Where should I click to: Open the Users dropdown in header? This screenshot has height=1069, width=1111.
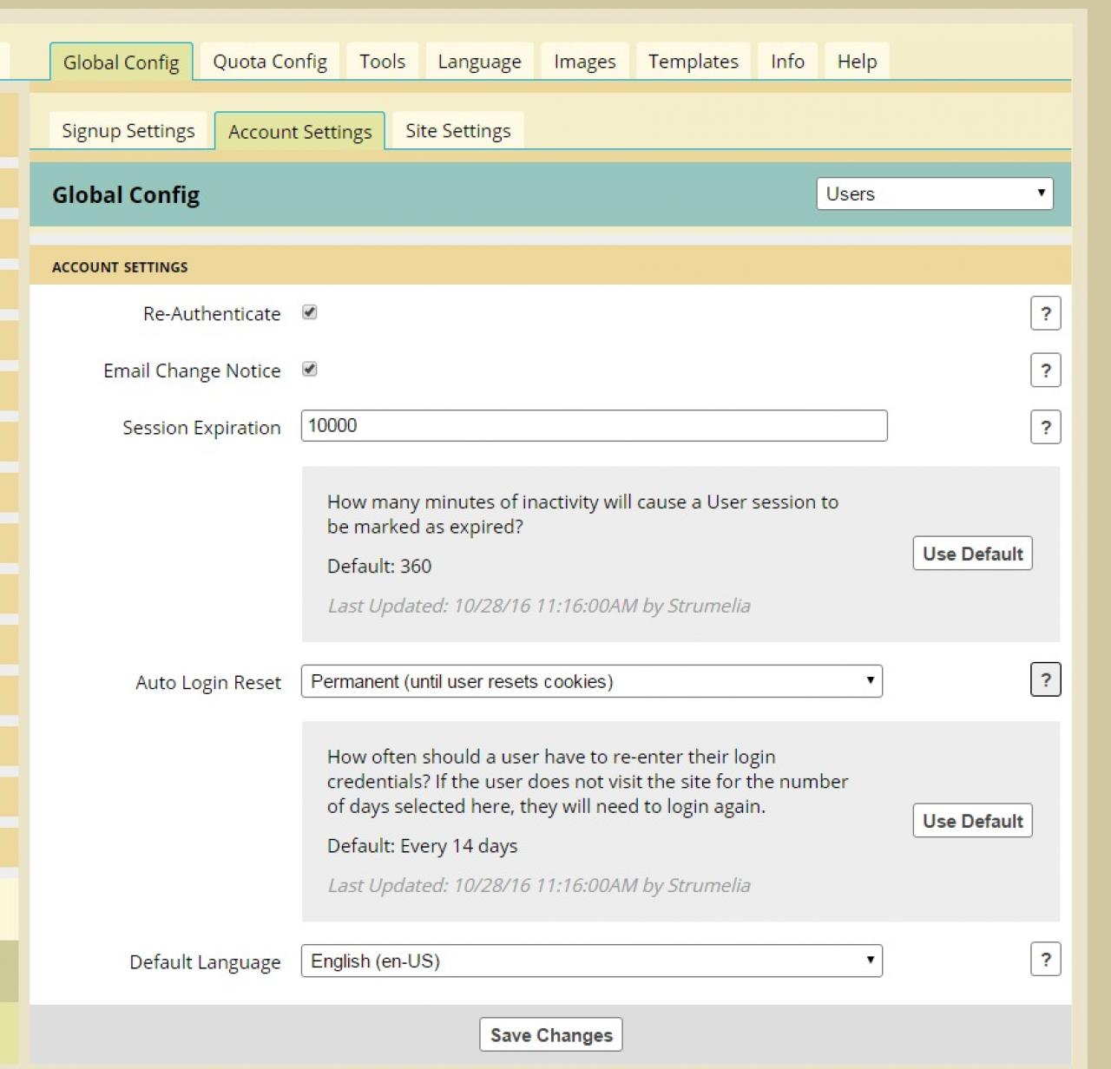934,193
